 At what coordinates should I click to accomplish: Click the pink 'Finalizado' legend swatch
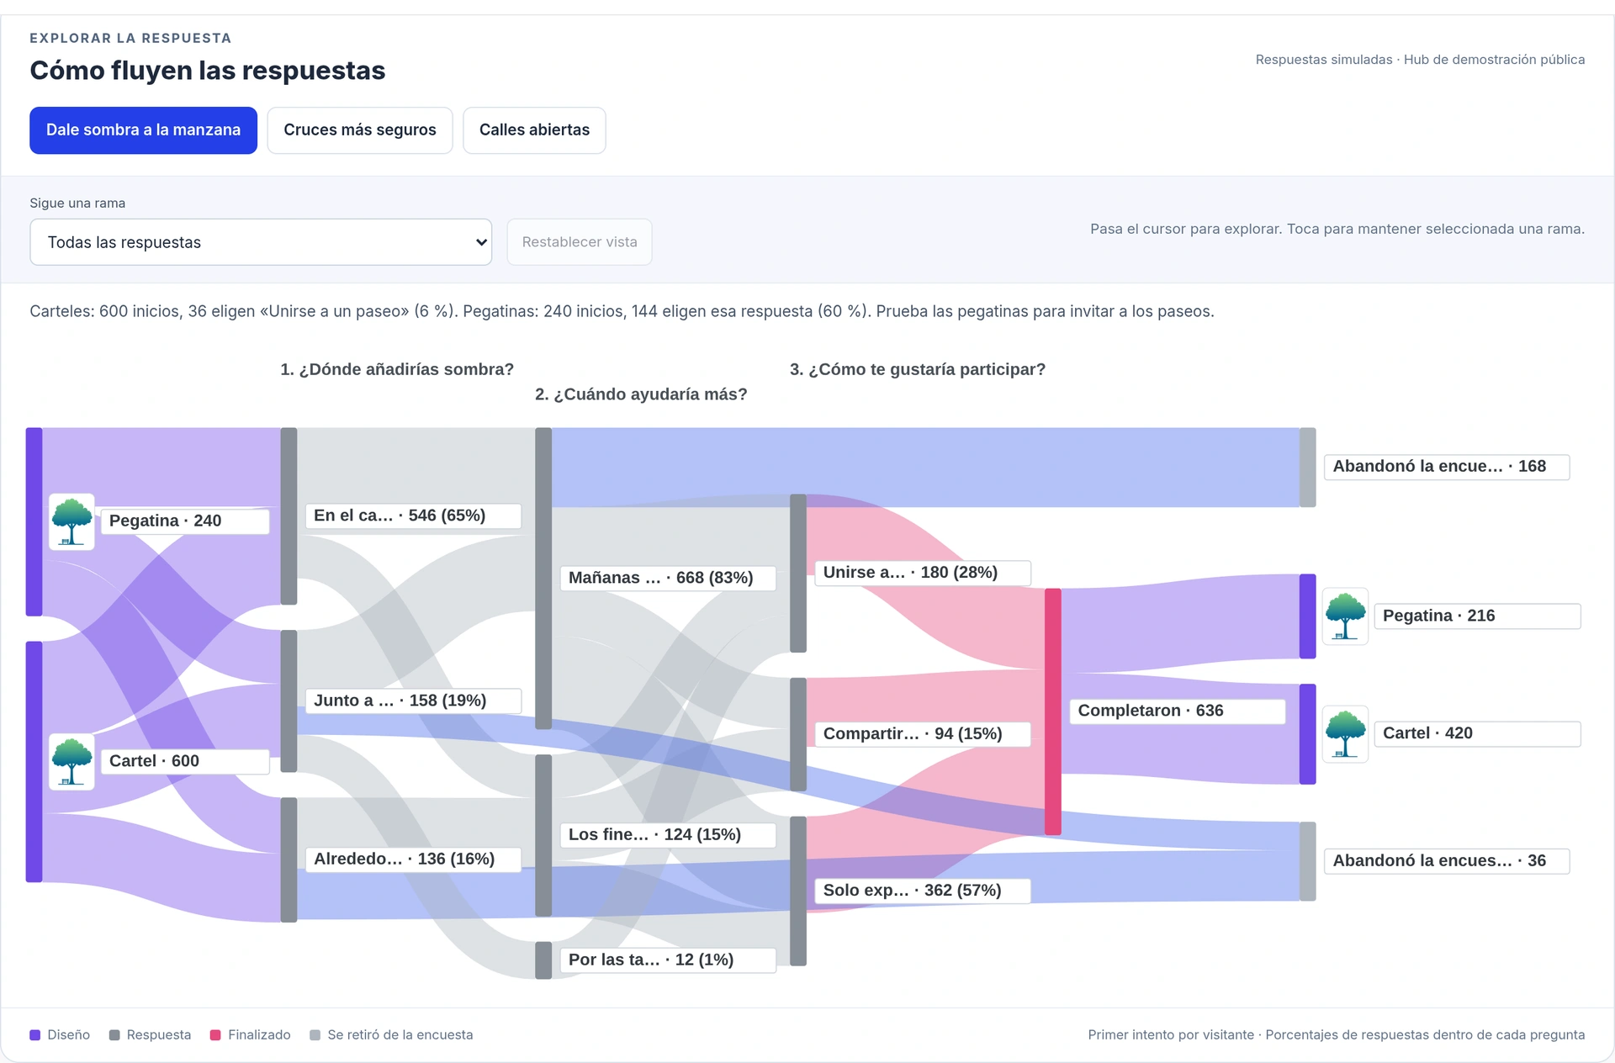[215, 1035]
